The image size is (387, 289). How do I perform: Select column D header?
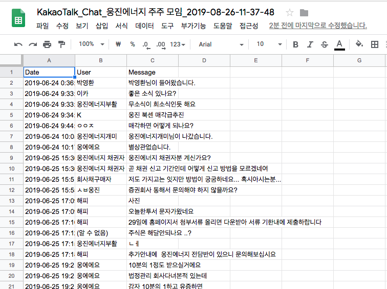[204, 61]
